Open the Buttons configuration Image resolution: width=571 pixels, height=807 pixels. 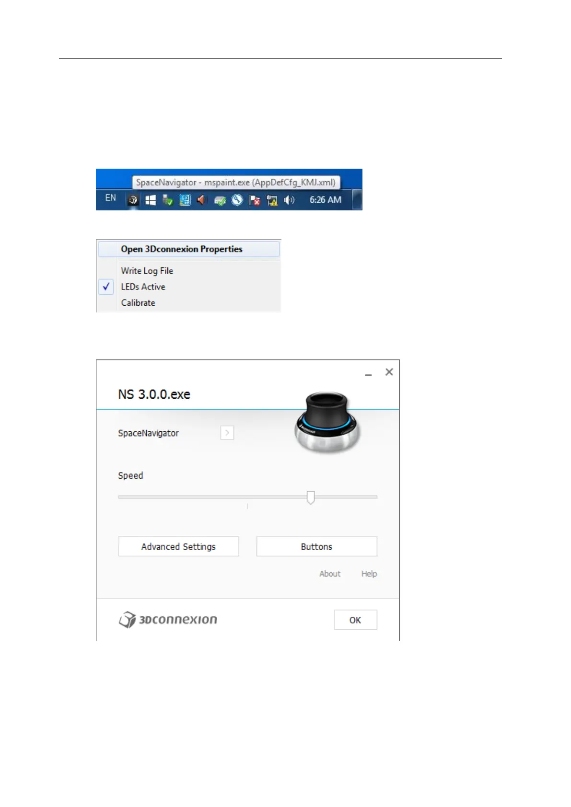click(x=316, y=546)
